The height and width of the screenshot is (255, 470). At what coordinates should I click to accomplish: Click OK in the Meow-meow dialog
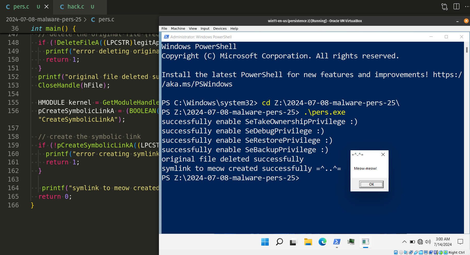(371, 184)
